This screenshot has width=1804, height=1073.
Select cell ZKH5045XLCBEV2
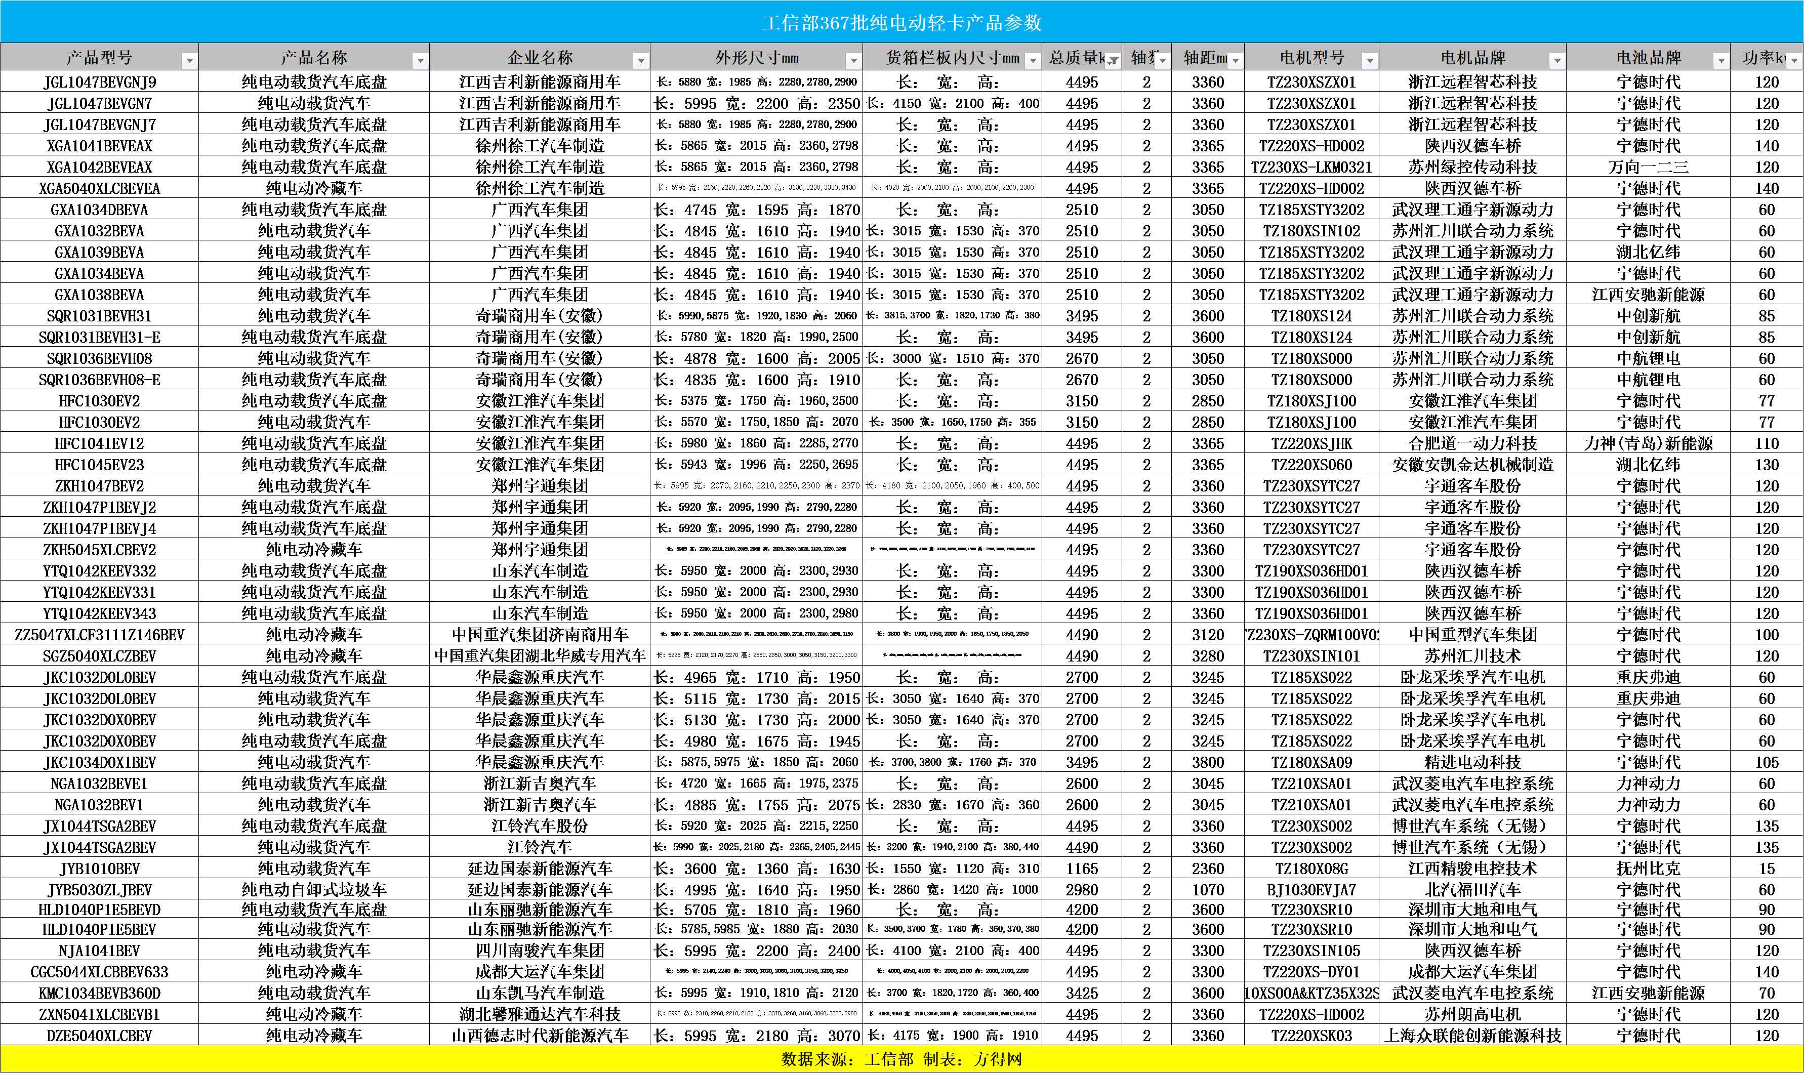coord(100,550)
